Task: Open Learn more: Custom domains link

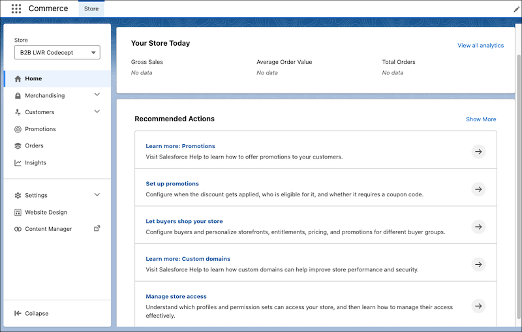Action: 188,259
